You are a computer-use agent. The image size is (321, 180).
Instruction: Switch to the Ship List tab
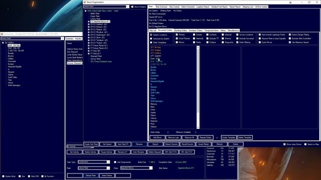tap(152, 30)
